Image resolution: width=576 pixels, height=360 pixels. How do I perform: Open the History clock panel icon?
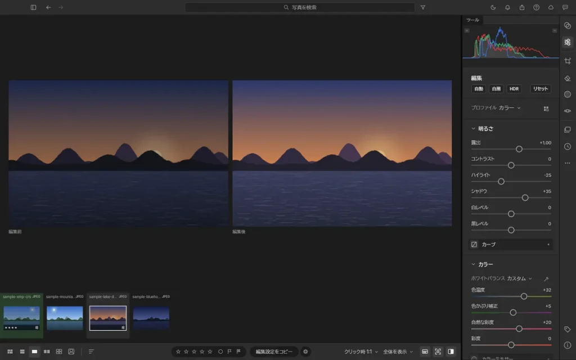pyautogui.click(x=567, y=147)
